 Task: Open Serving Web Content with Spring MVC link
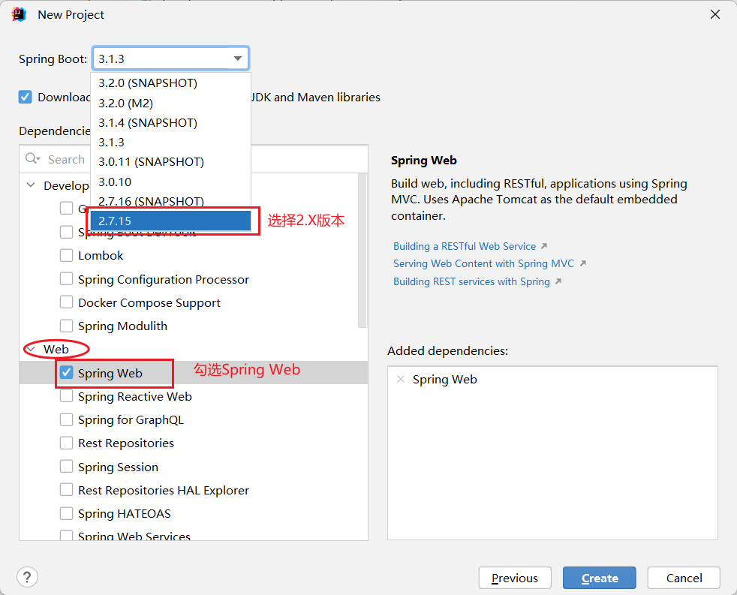click(483, 263)
